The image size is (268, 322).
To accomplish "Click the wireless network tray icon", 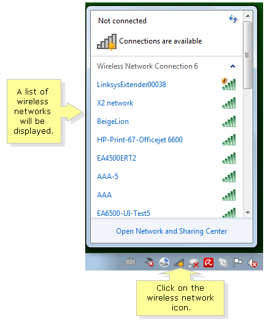I will coord(179,263).
